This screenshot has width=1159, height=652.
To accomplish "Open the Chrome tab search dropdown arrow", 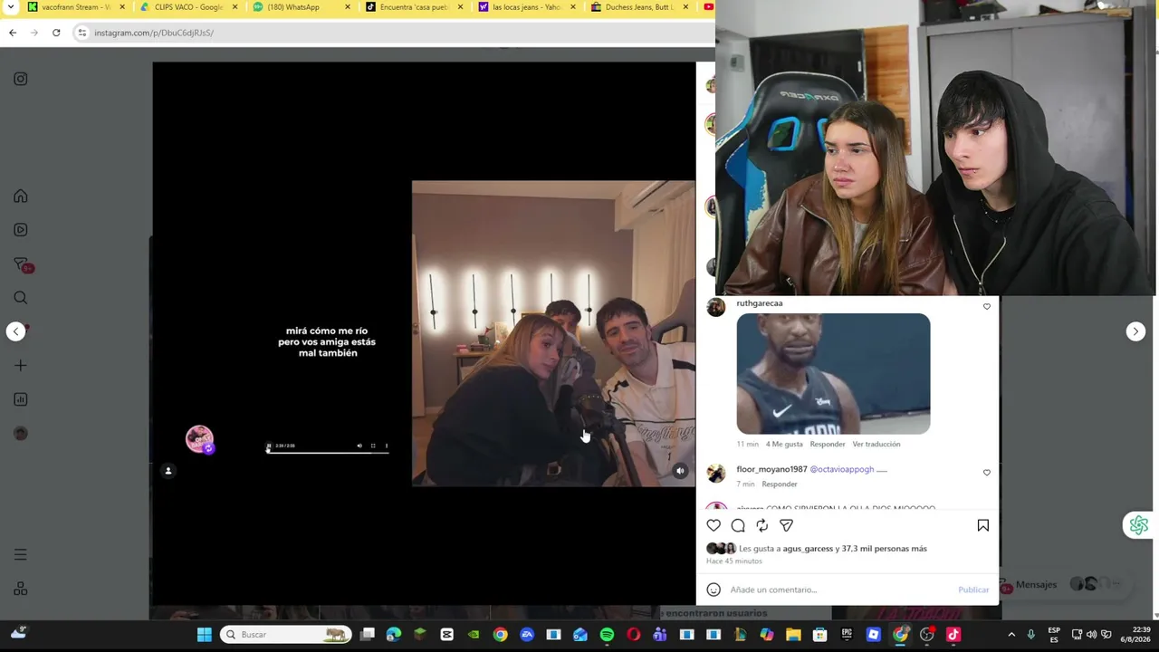I will click(x=11, y=7).
